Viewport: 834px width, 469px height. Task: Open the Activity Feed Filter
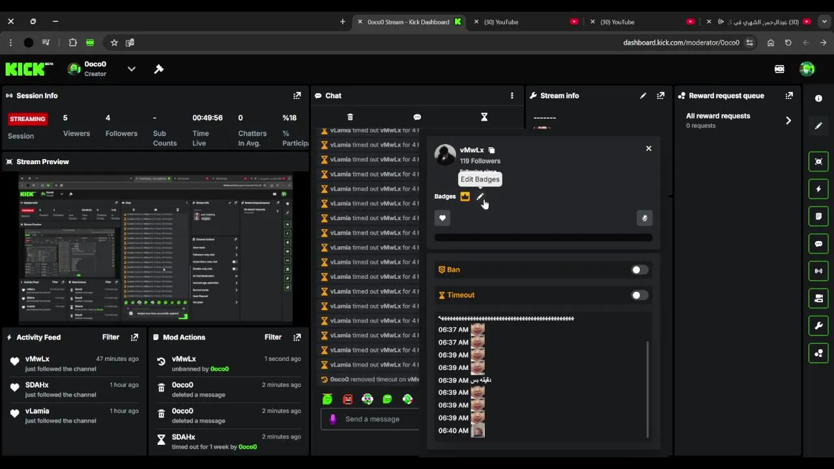(x=111, y=337)
